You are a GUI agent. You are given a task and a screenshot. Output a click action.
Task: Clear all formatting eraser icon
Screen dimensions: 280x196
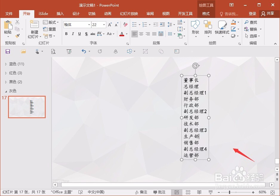point(126,25)
